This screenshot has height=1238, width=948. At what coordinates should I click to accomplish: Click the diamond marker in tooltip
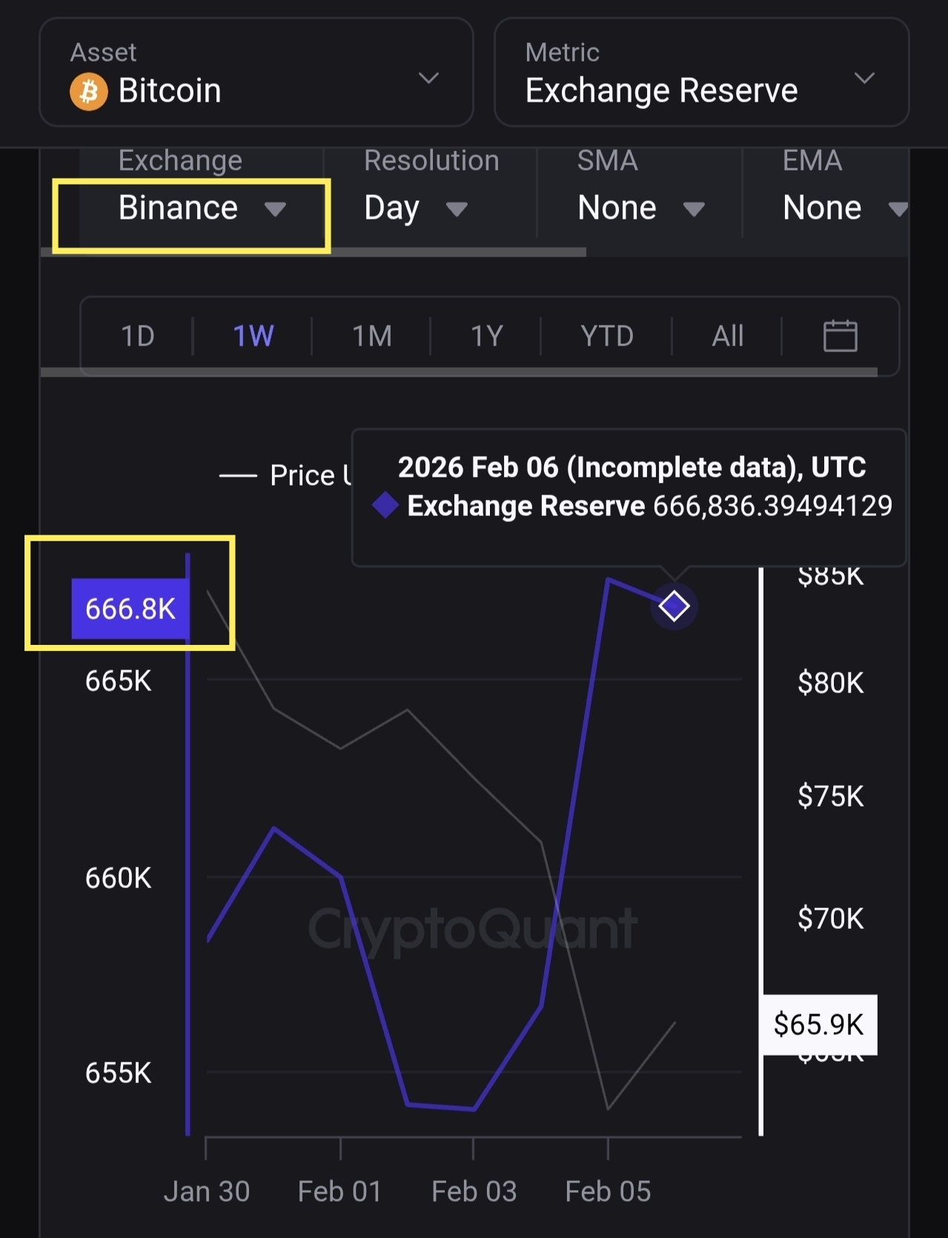[x=385, y=506]
